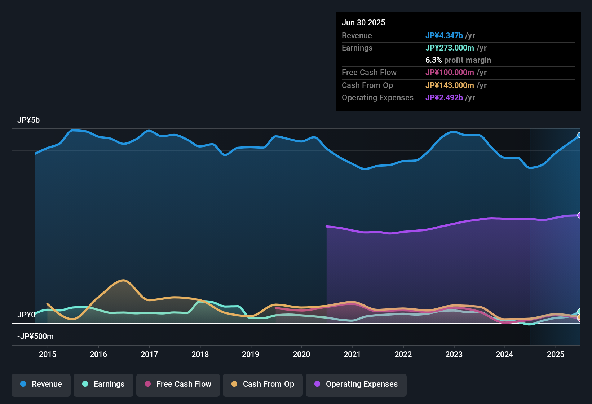Screen dimensions: 592x404
Task: Click the JP¥5b y-axis label
Action: pyautogui.click(x=28, y=120)
